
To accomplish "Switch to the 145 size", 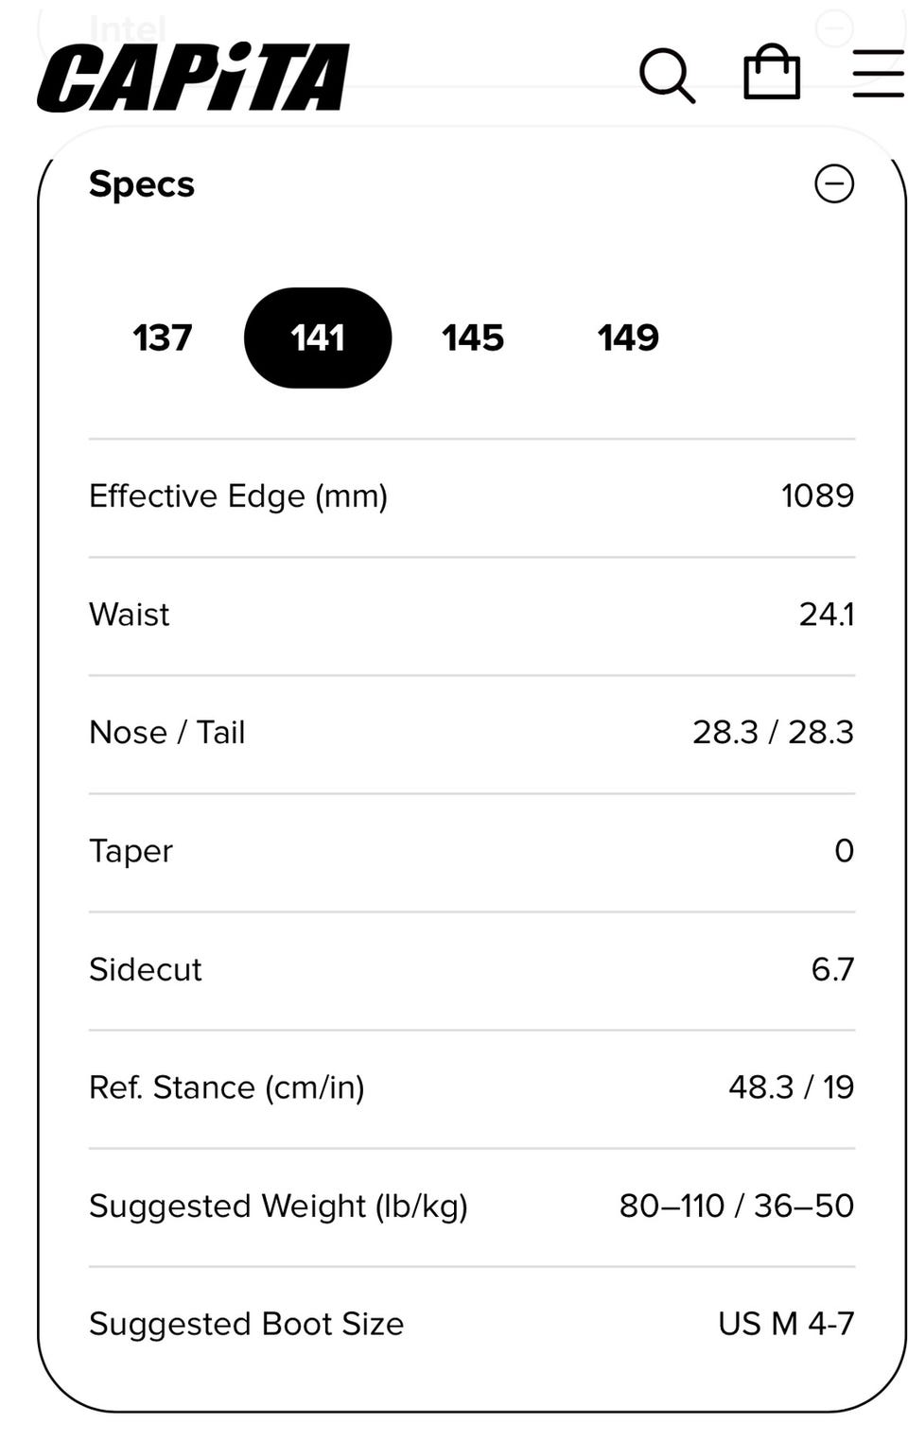I will click(x=473, y=338).
